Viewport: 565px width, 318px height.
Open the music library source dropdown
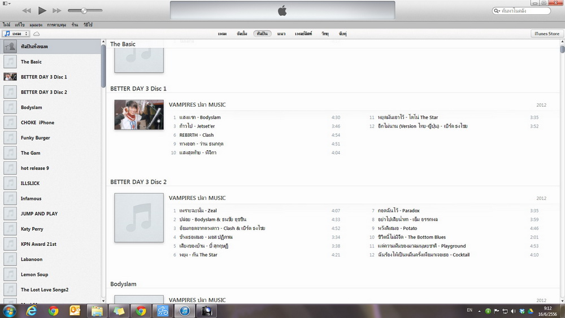[16, 33]
